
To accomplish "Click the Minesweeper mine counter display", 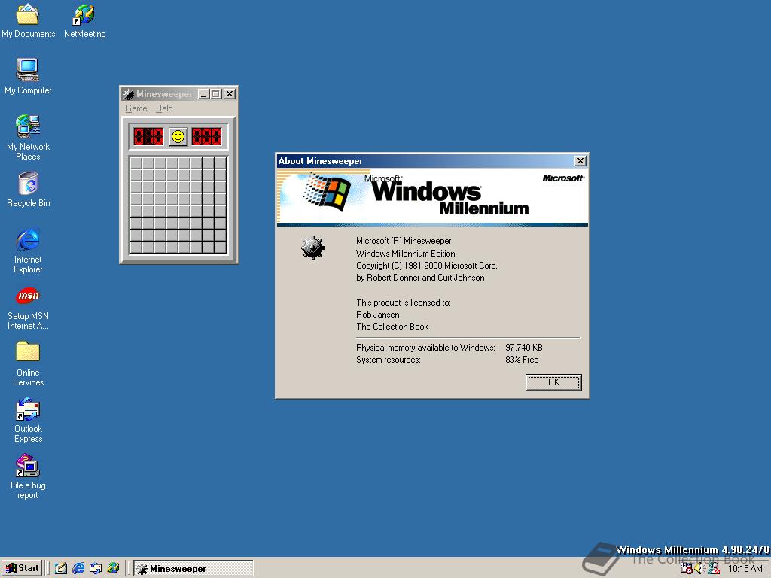I will [148, 137].
